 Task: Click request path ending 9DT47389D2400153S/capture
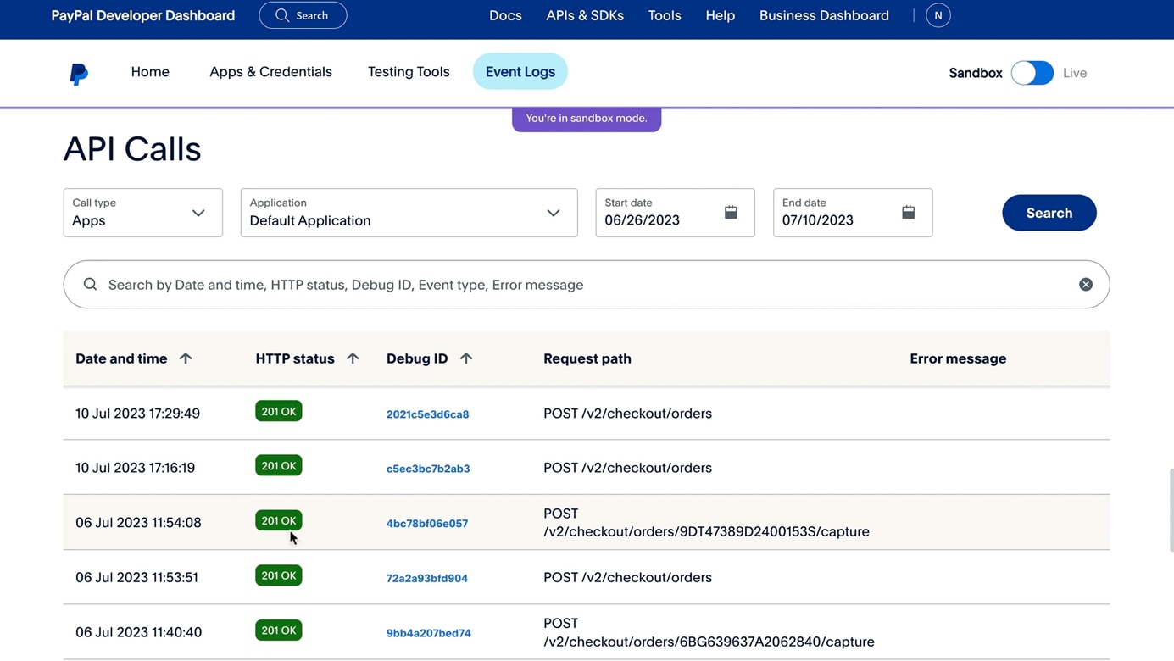tap(706, 523)
